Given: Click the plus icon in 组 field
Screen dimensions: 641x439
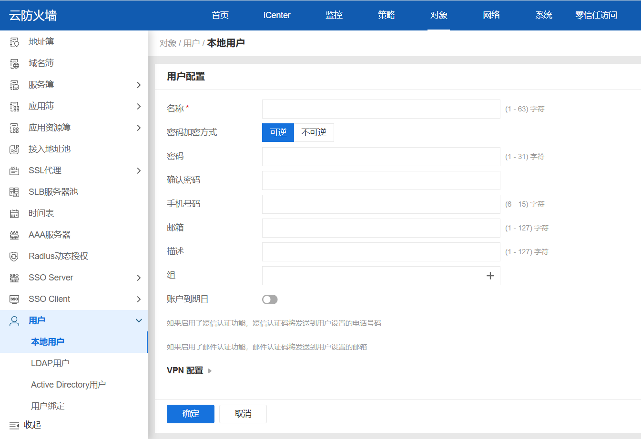Looking at the screenshot, I should pos(490,276).
